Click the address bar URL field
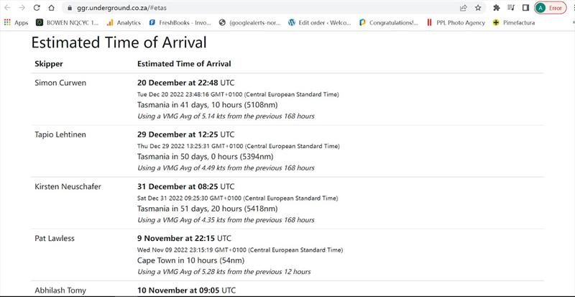This screenshot has width=575, height=297. coord(257,8)
